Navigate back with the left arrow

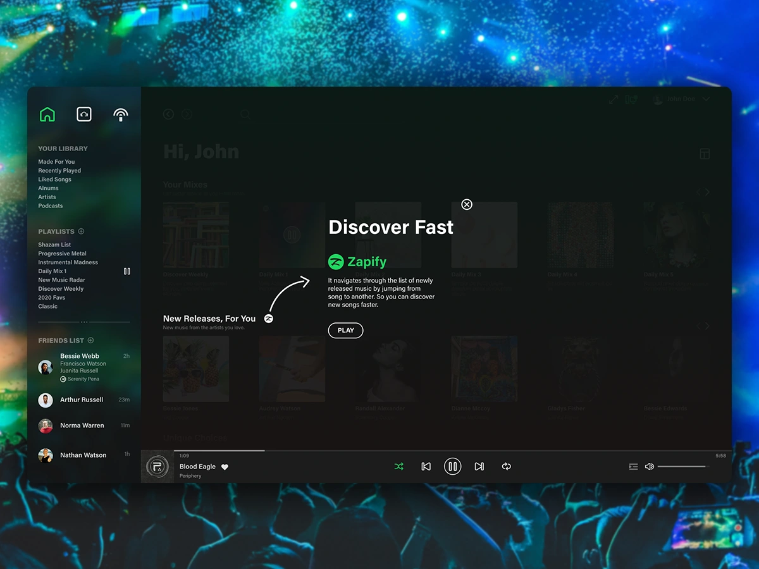(168, 114)
